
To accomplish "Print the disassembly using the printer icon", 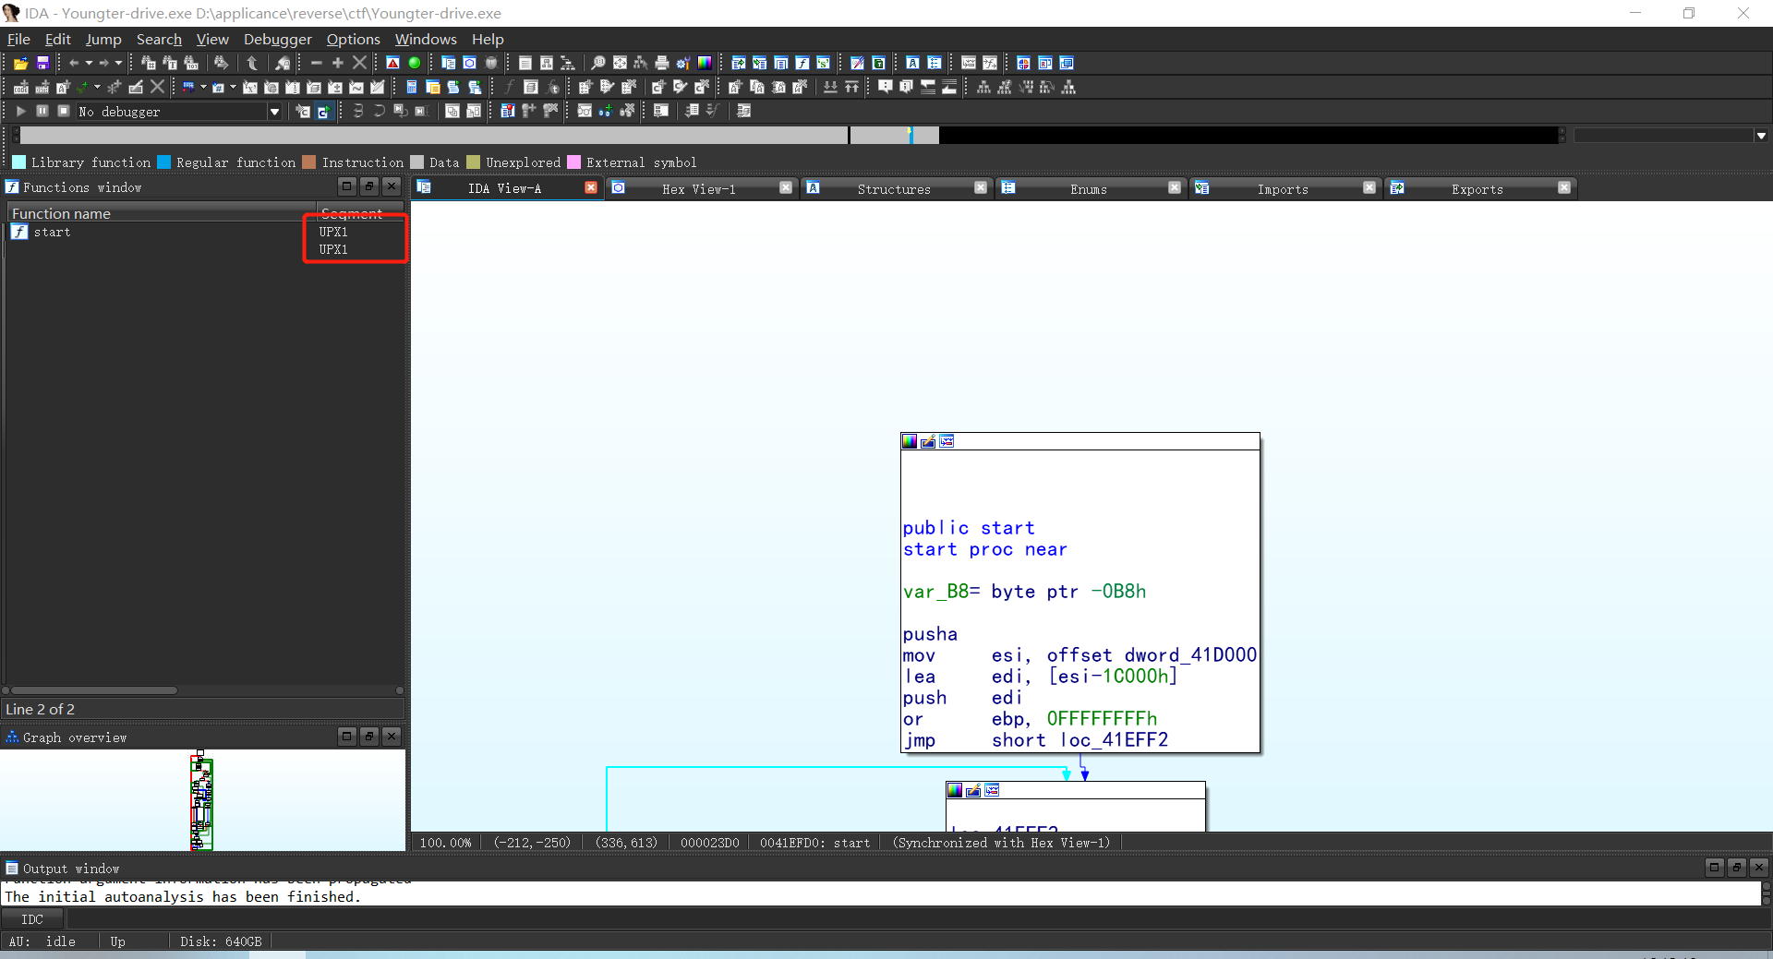I will click(x=661, y=63).
